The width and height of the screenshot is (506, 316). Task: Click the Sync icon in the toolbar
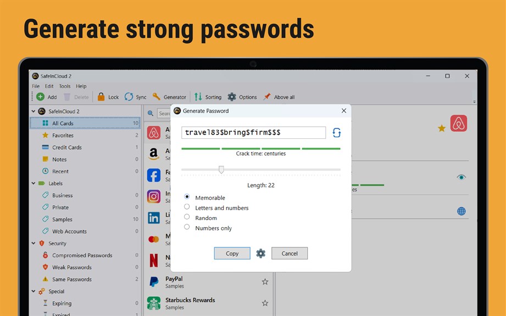(129, 97)
